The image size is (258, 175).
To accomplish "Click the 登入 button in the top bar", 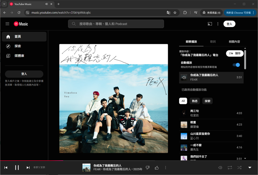I will (229, 24).
